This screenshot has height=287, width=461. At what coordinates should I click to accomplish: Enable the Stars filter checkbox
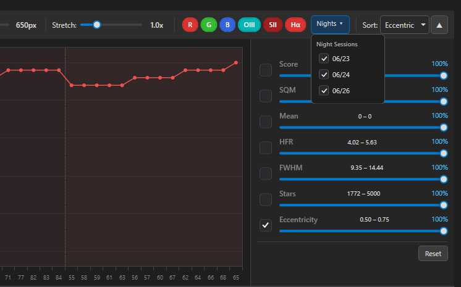pos(266,199)
